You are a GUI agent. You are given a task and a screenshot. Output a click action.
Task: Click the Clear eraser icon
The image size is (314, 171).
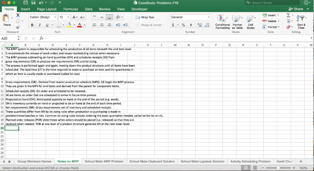(288, 27)
